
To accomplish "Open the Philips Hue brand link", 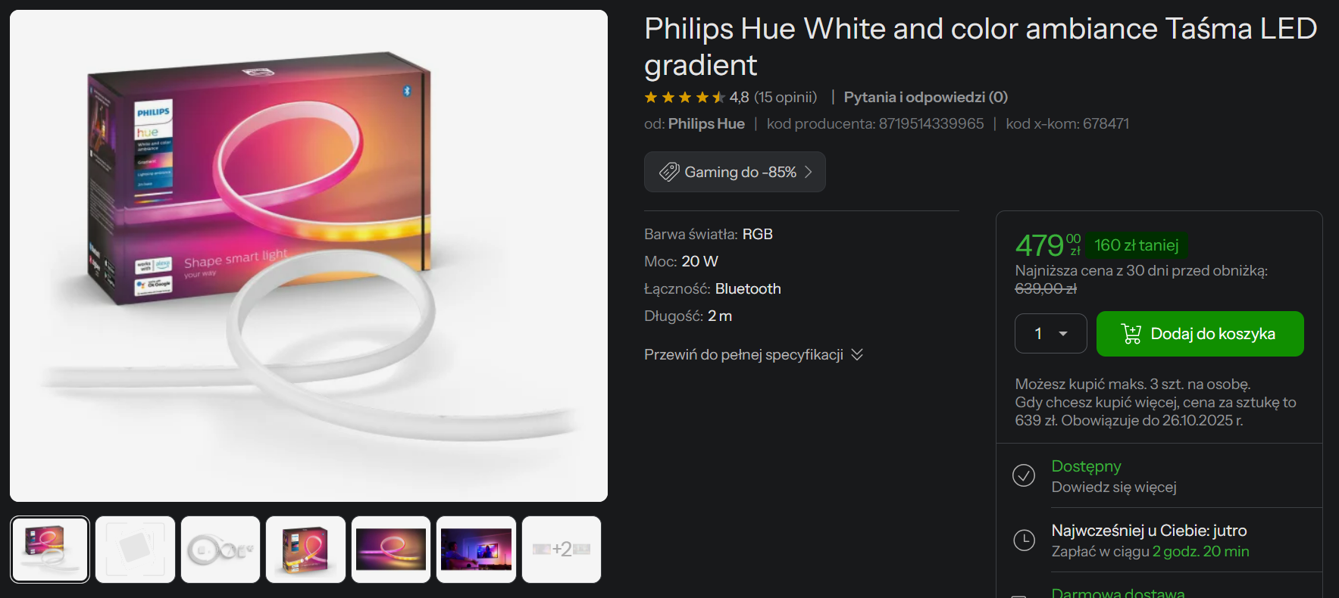I will [706, 123].
